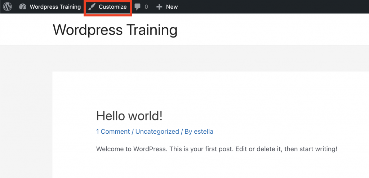Click the plus icon beside New
Viewport: 369px width, 178px height.
pos(159,7)
